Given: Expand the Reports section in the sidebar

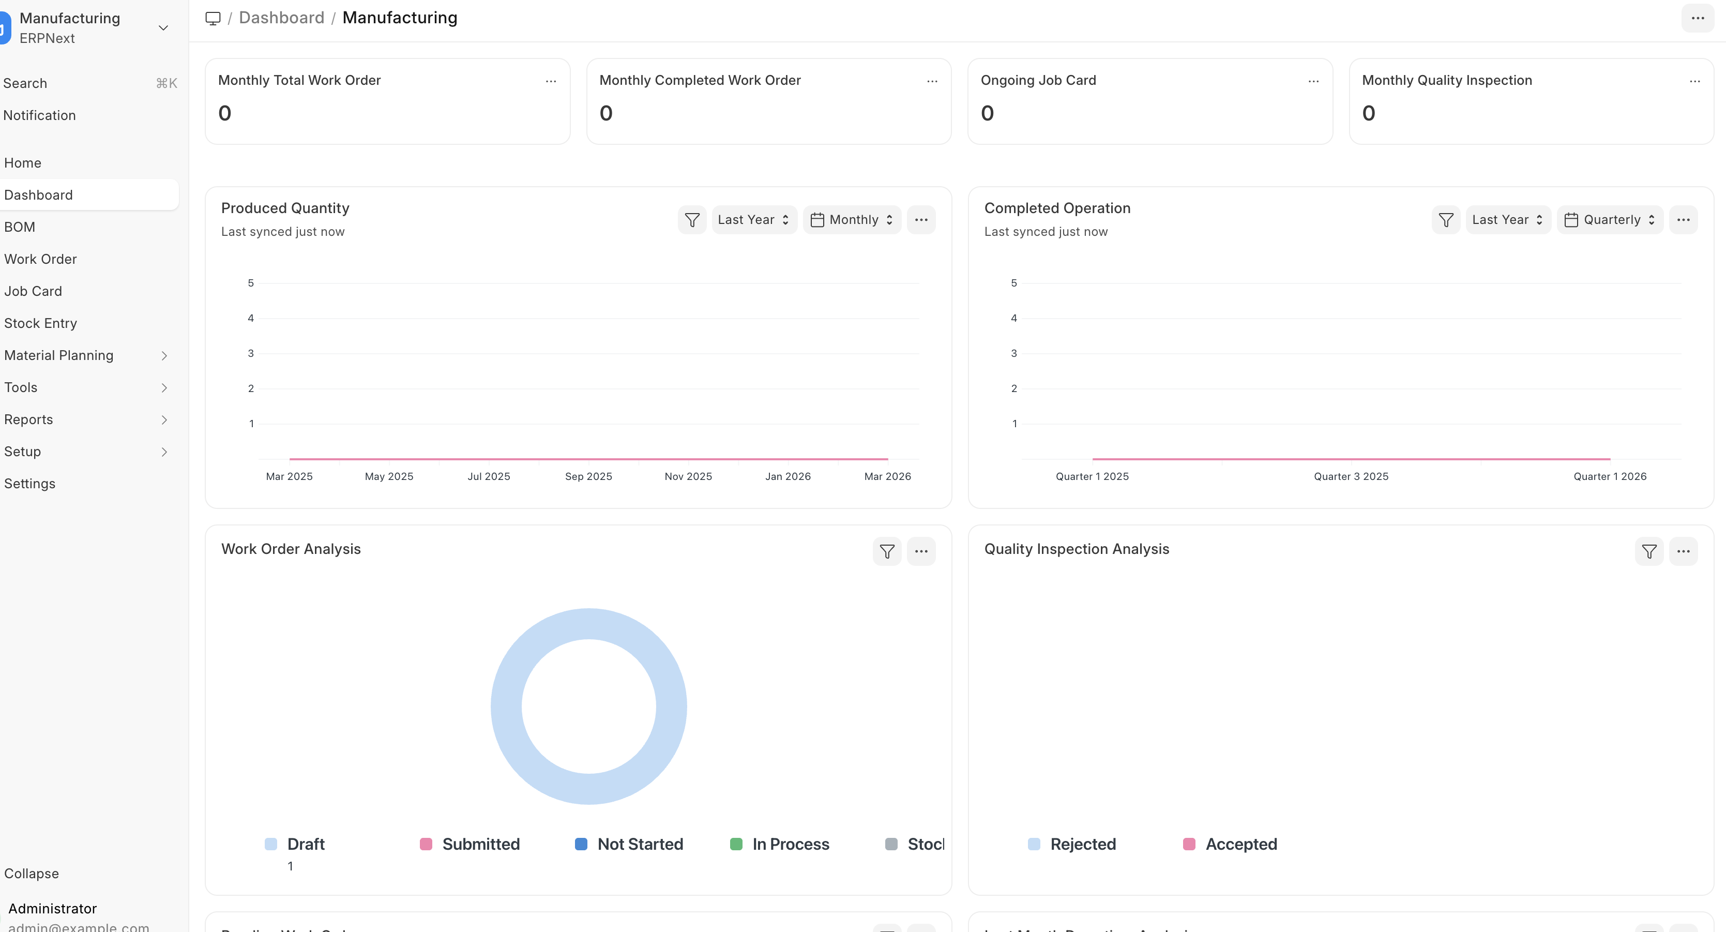Looking at the screenshot, I should [x=165, y=419].
